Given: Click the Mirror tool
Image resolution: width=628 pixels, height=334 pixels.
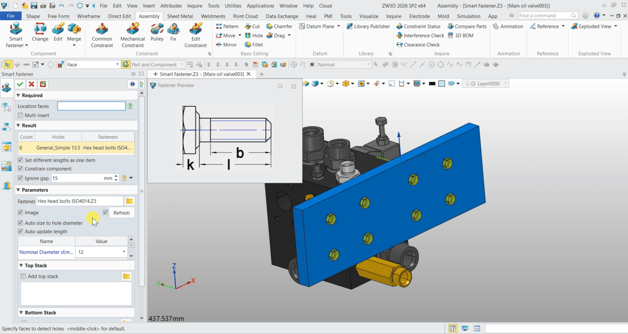Looking at the screenshot, I should coord(226,45).
